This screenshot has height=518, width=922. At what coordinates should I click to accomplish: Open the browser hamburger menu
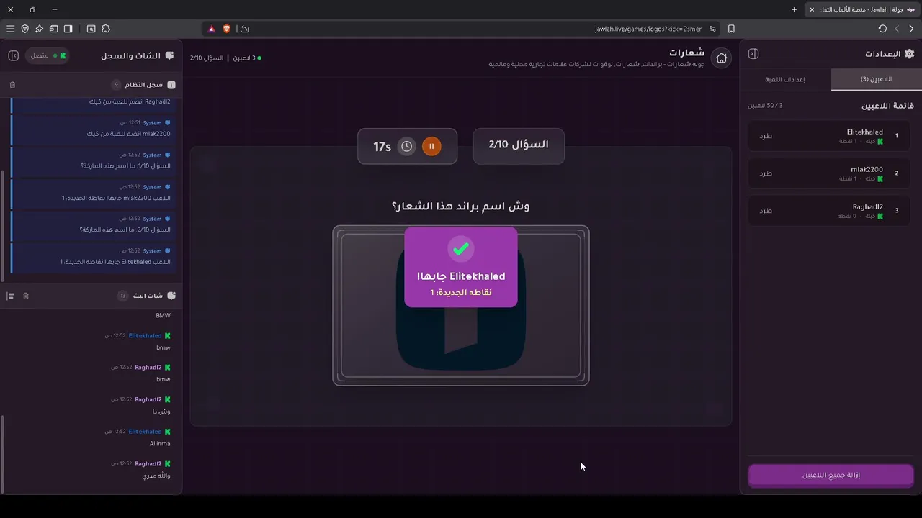10,29
